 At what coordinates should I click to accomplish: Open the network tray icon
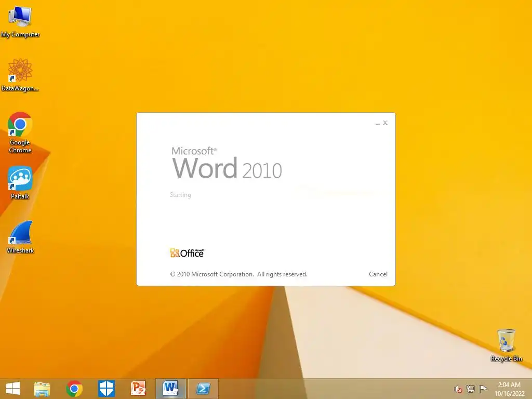point(470,389)
